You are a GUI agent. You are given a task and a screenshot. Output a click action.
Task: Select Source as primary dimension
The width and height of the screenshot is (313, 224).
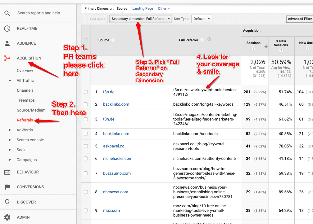122,9
